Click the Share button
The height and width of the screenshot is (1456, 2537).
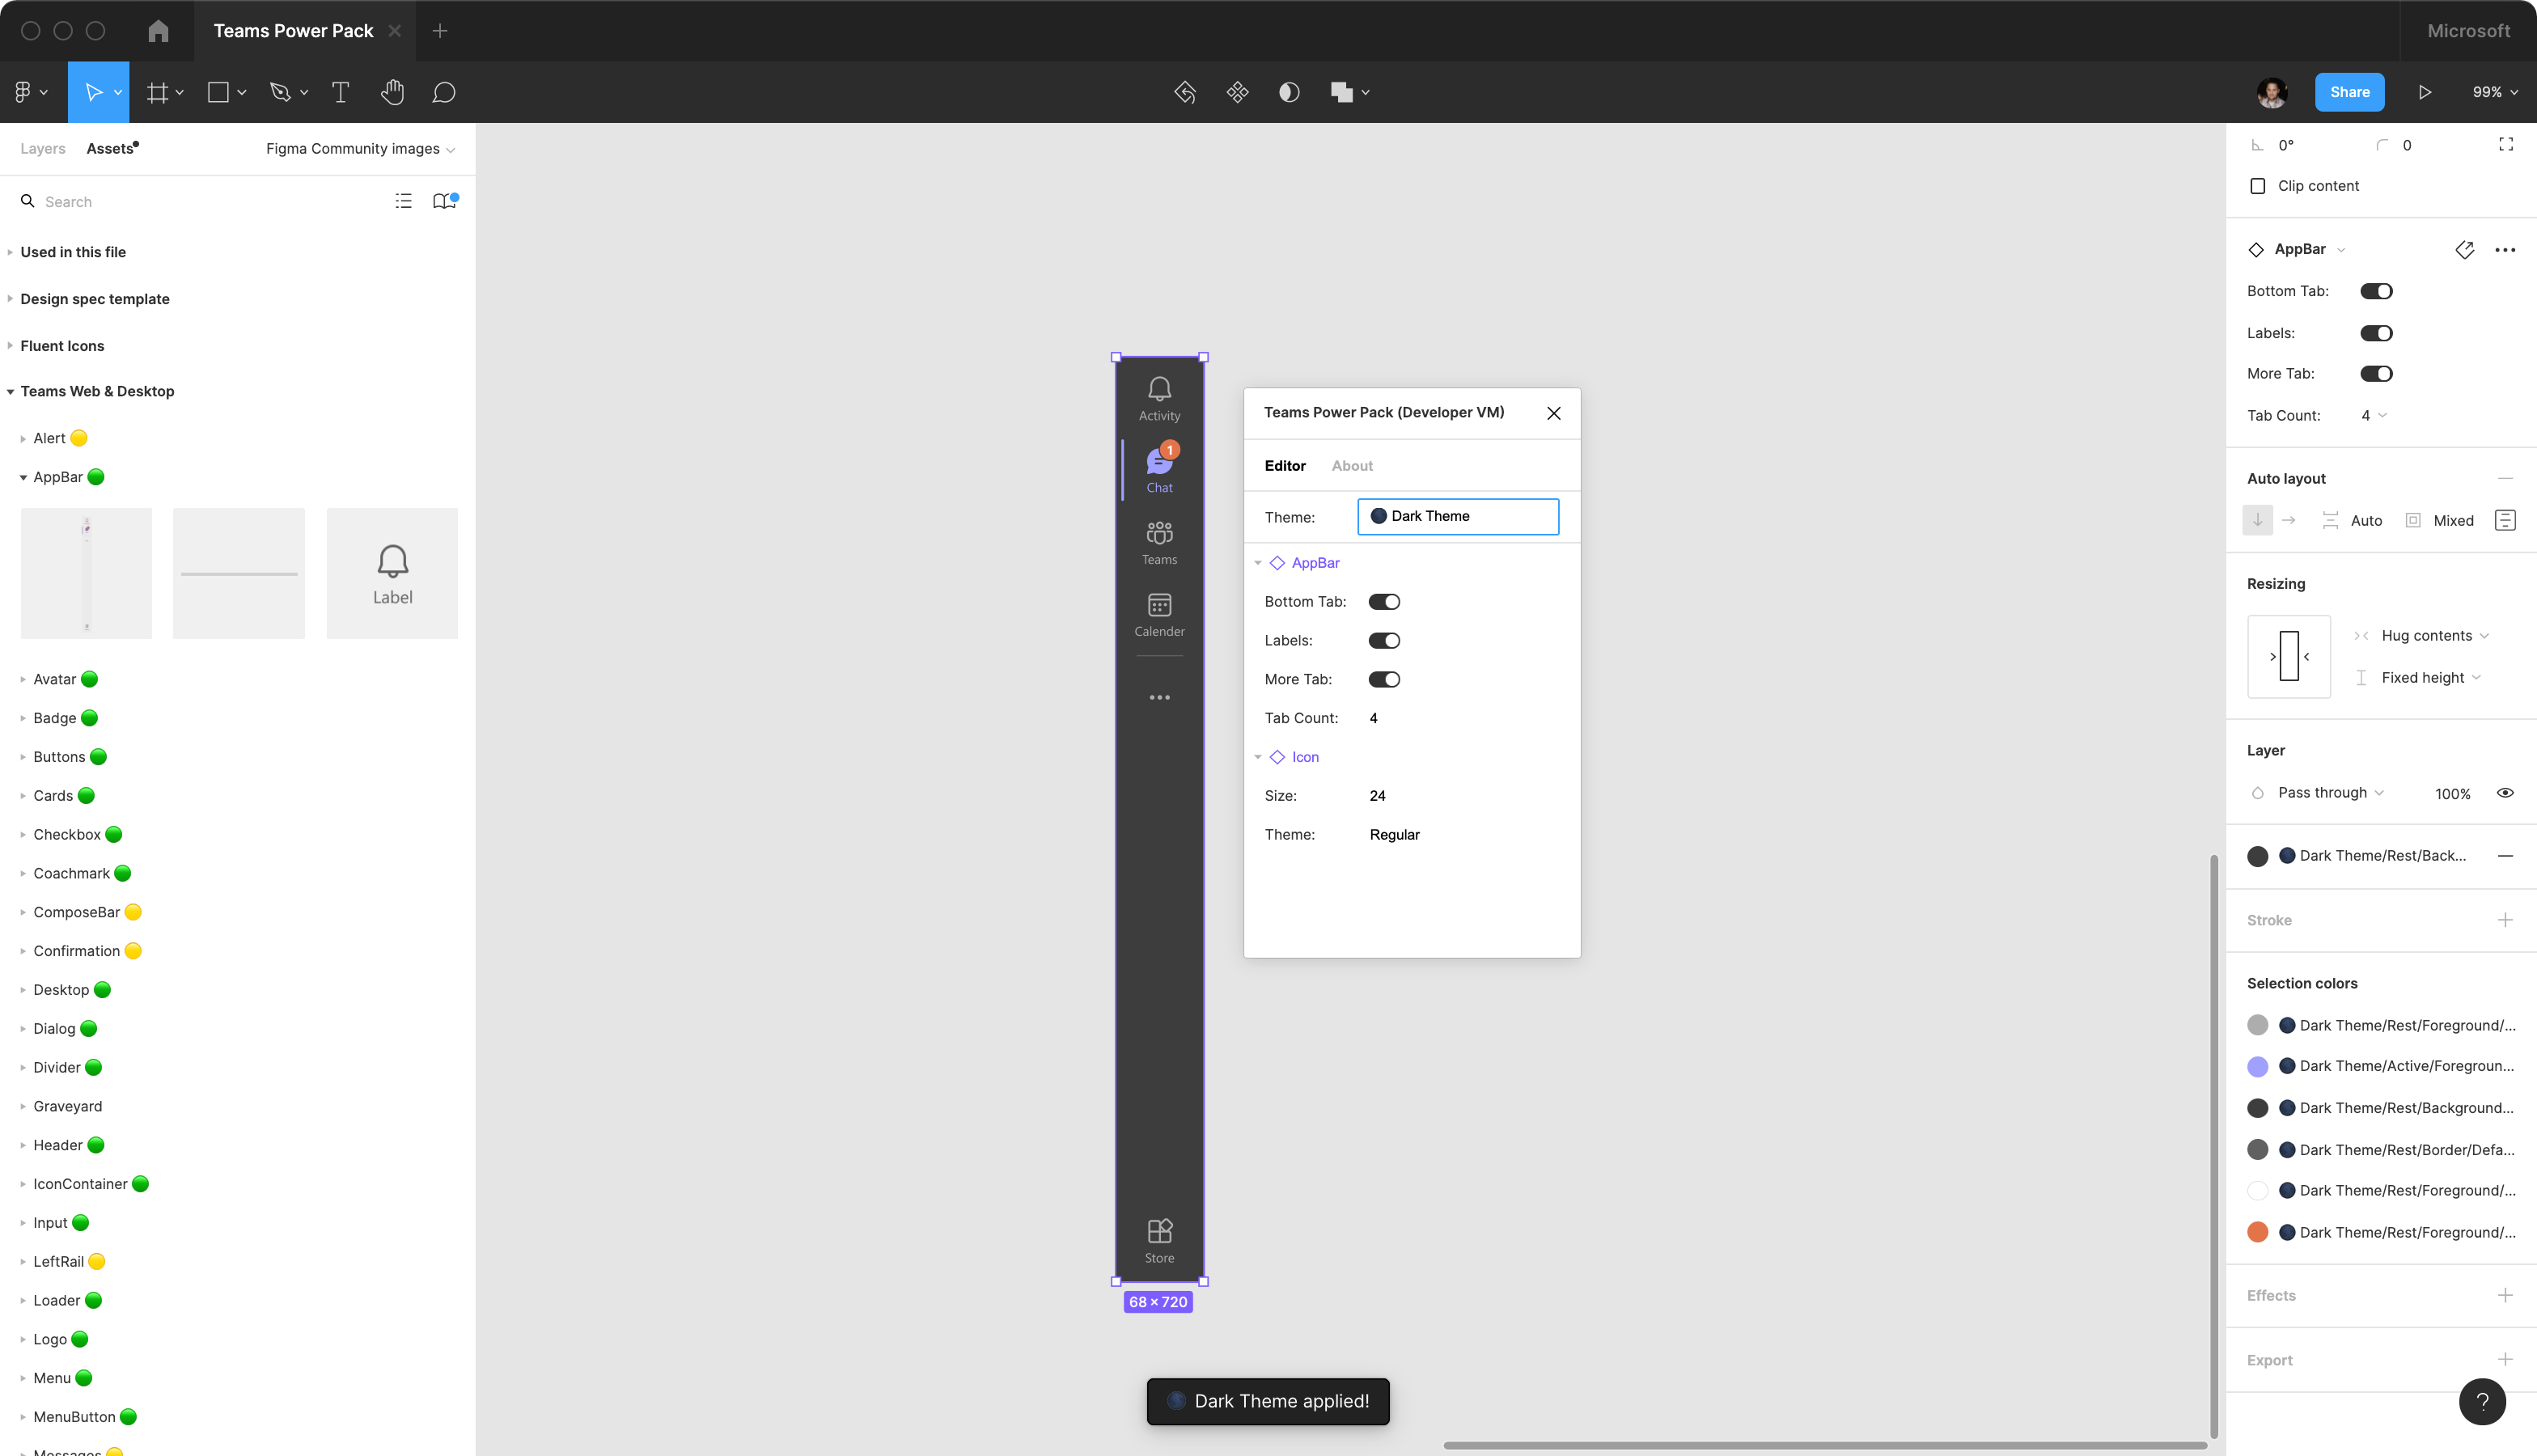click(2350, 92)
